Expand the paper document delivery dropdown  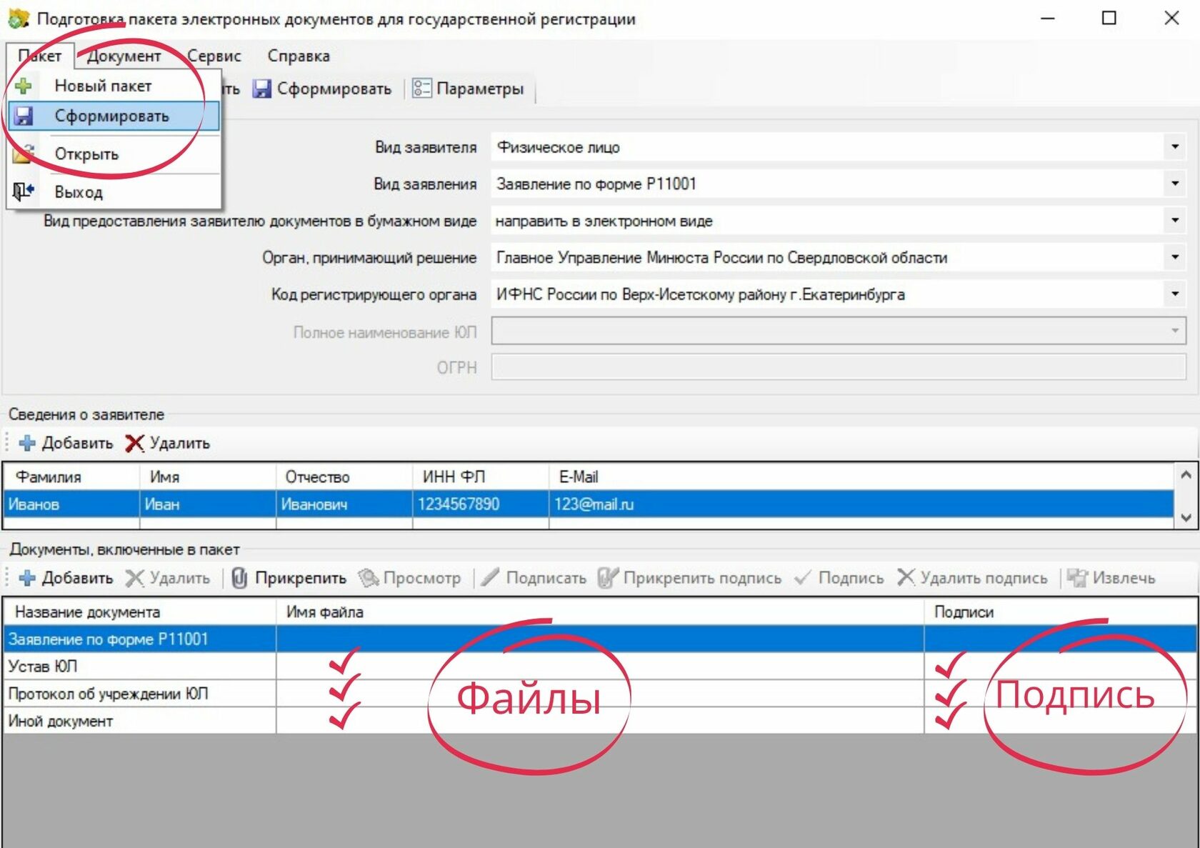tap(1175, 221)
